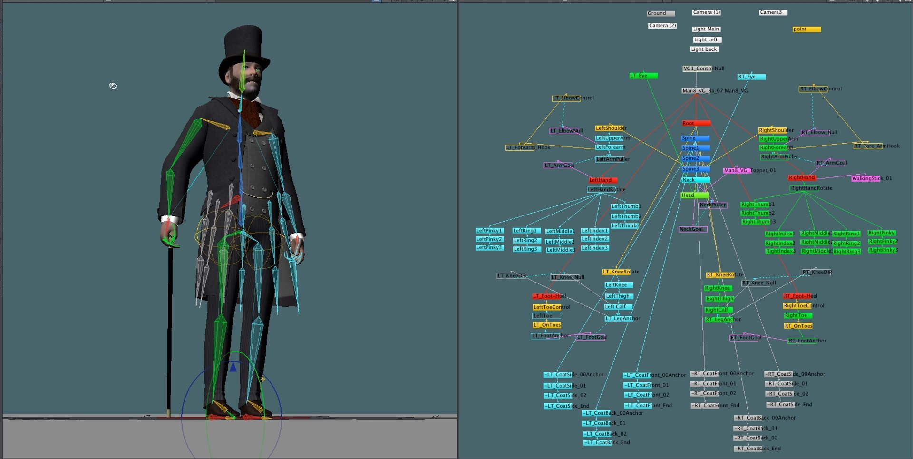Select the red RightHand node

pos(802,178)
